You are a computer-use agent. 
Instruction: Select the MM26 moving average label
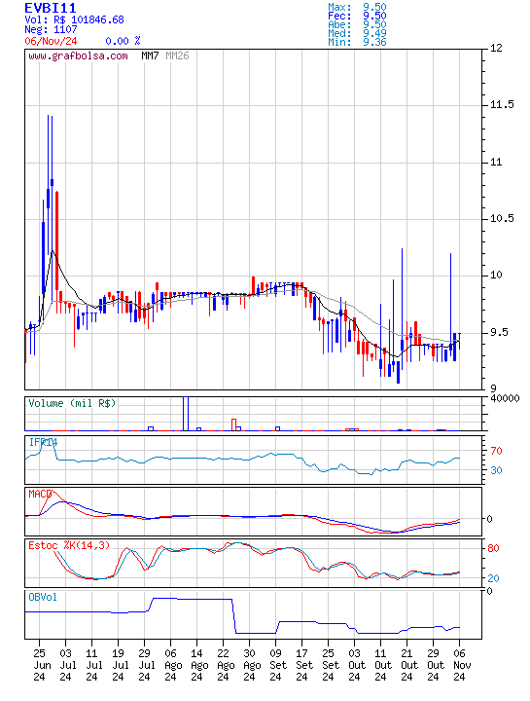(x=177, y=55)
